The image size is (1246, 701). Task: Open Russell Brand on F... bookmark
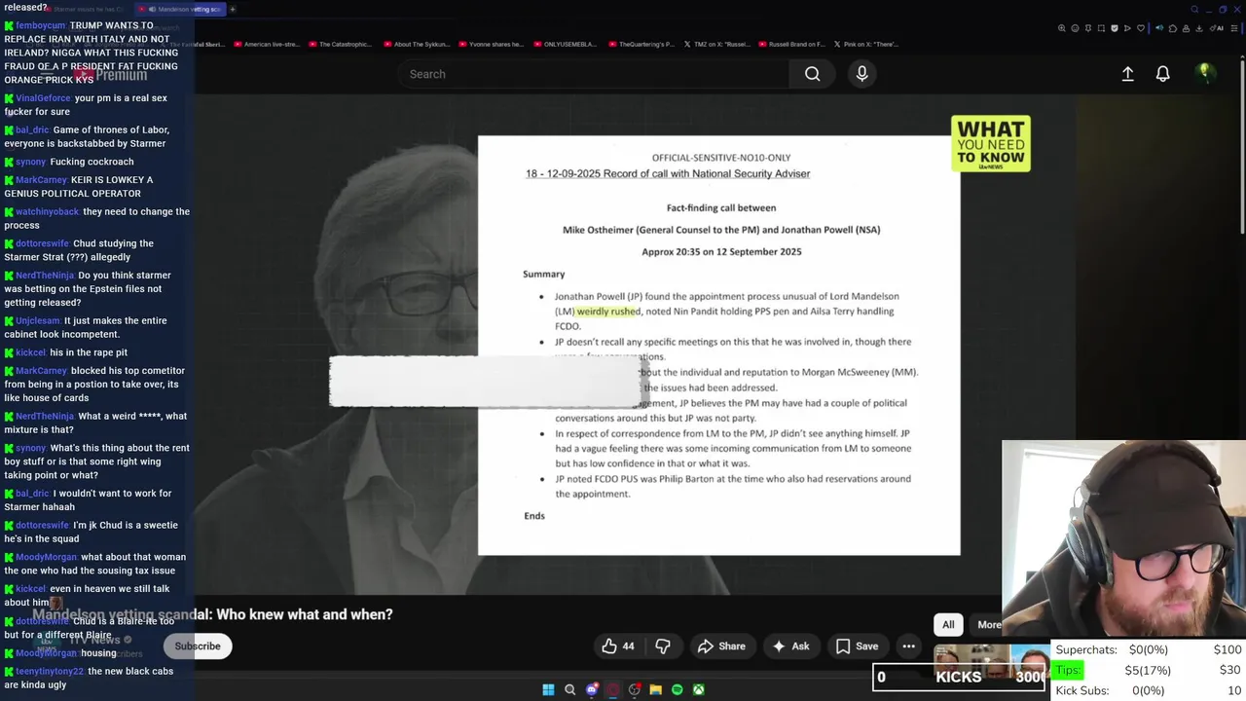coord(790,44)
